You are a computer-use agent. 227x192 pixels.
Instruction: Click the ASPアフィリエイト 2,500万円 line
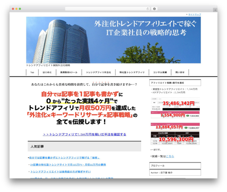pyautogui.click(x=169, y=92)
